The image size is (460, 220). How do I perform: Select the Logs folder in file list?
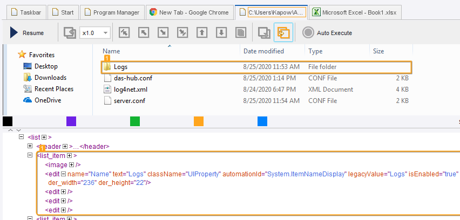pyautogui.click(x=120, y=67)
